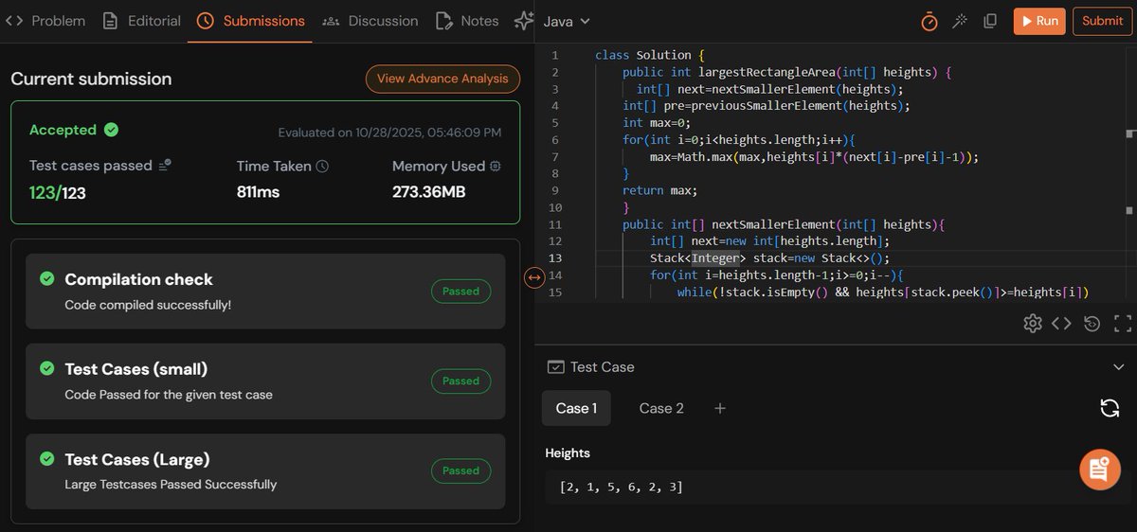Add a new test case with plus
This screenshot has height=532, width=1137.
pos(720,408)
